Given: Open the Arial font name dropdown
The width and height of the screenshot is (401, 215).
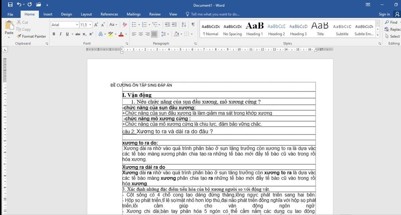Looking at the screenshot, I should point(77,25).
